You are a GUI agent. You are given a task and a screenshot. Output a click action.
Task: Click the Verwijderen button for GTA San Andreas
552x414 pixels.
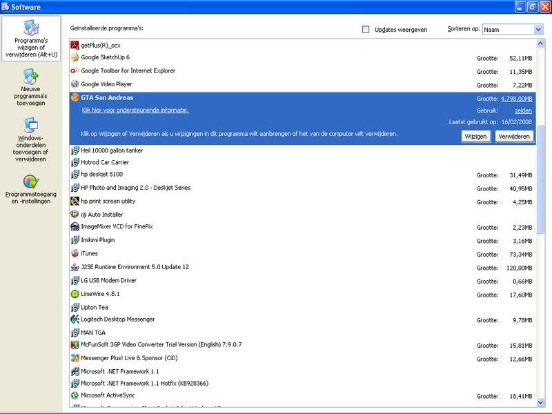point(514,136)
